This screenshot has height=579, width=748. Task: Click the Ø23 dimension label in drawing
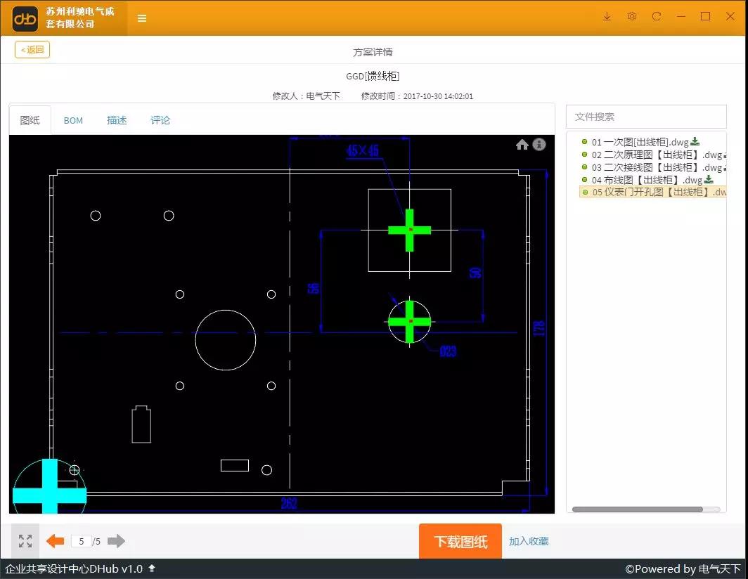(447, 351)
